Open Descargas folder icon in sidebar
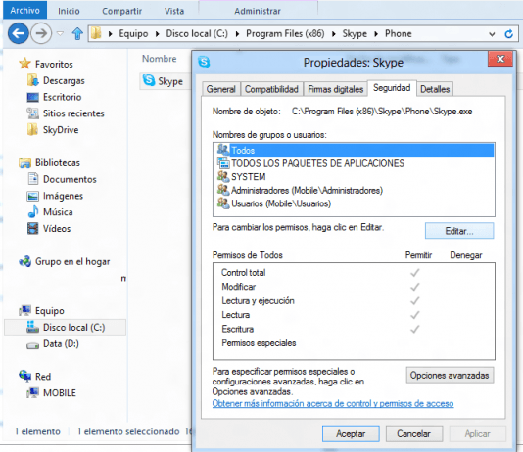The width and height of the screenshot is (523, 452). (32, 80)
